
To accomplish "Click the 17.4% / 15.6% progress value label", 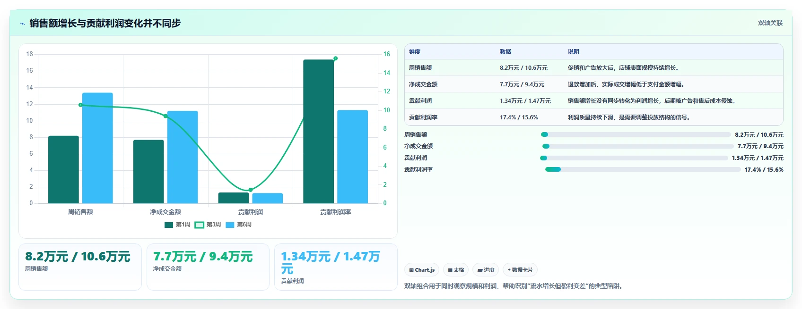I will tap(764, 170).
